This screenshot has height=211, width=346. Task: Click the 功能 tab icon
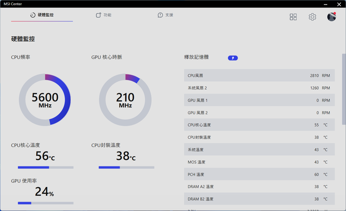99,15
